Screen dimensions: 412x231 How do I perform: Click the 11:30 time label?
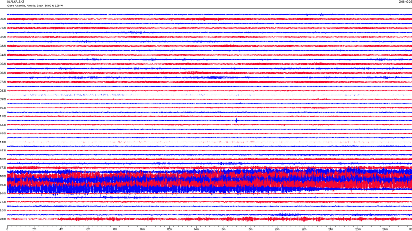point(3,116)
